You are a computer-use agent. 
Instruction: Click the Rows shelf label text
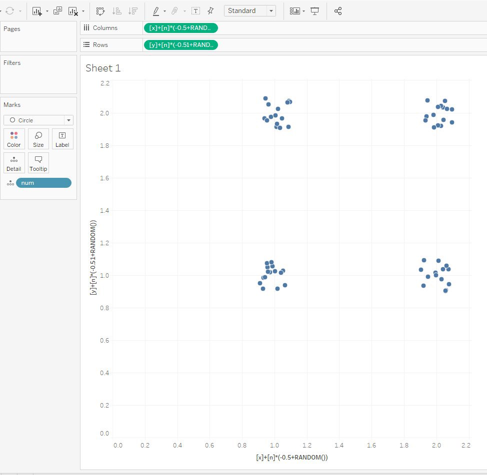coord(100,44)
